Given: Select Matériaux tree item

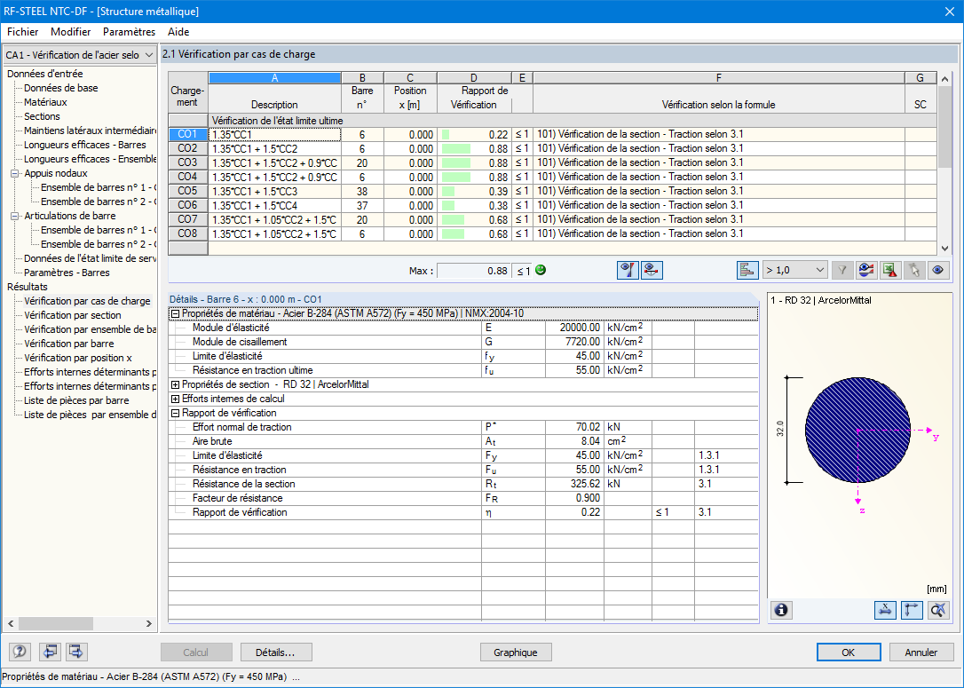Looking at the screenshot, I should click(x=45, y=102).
